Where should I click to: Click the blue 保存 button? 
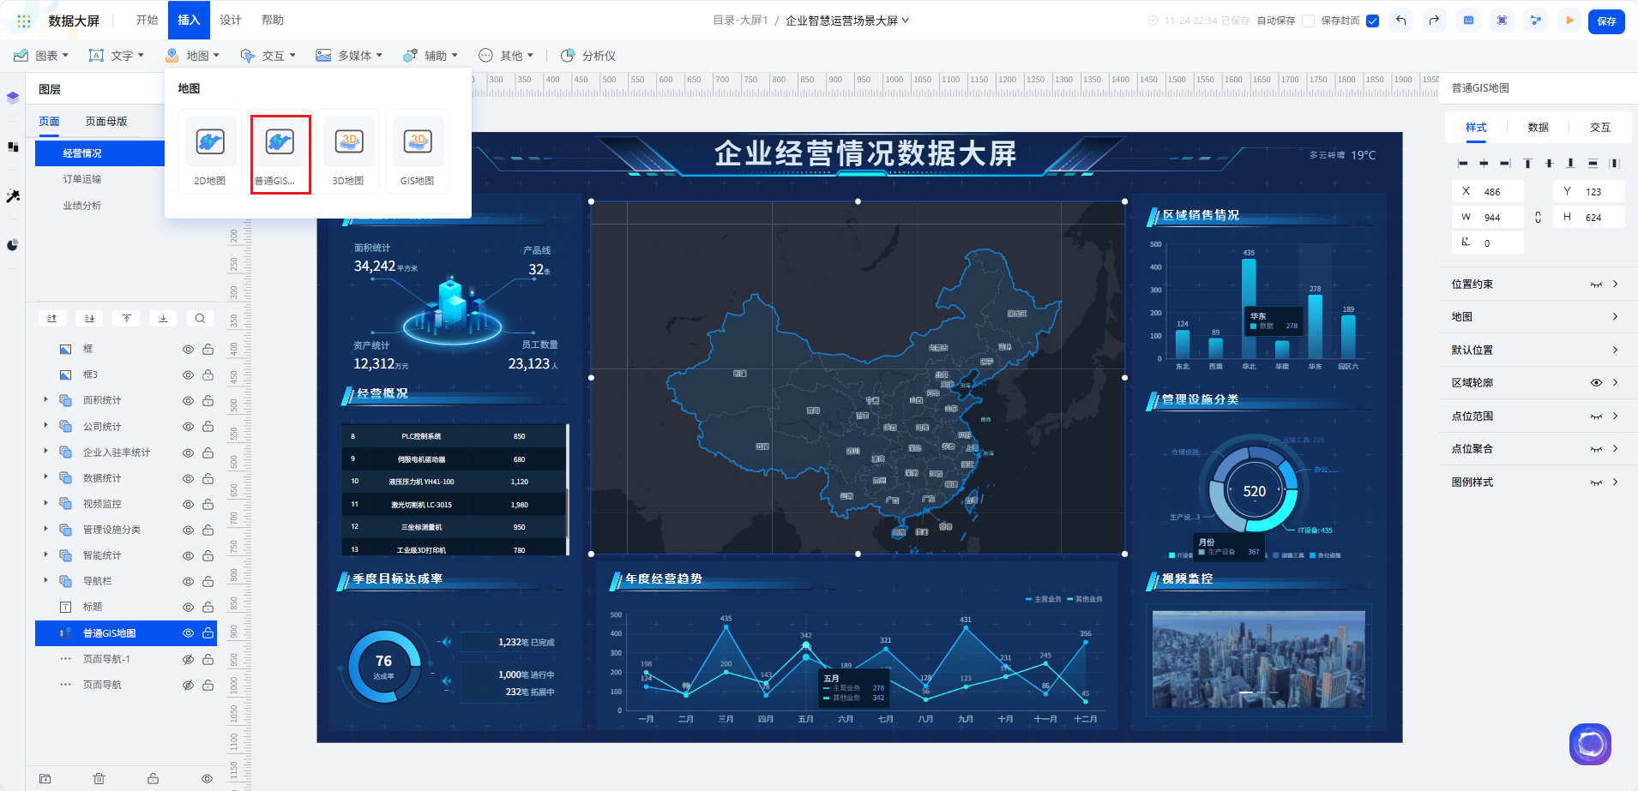tap(1606, 21)
